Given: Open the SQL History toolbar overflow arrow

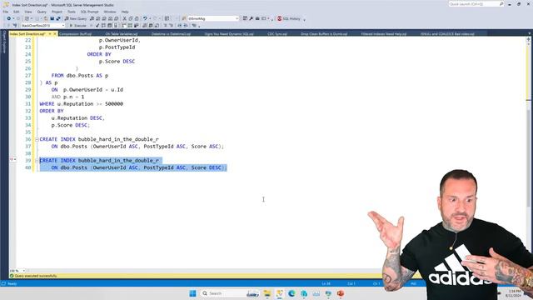Looking at the screenshot, I should tap(304, 19).
